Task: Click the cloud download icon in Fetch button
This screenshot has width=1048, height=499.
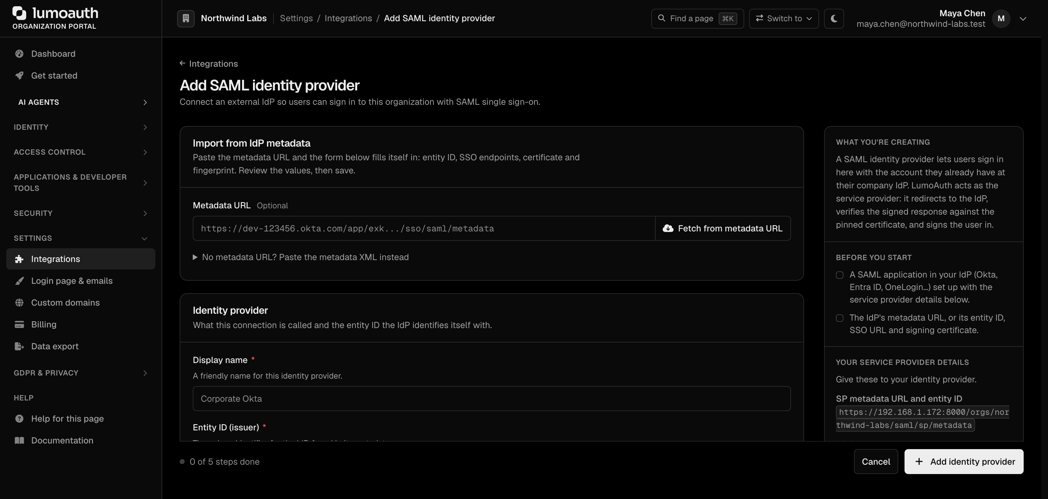Action: [668, 229]
